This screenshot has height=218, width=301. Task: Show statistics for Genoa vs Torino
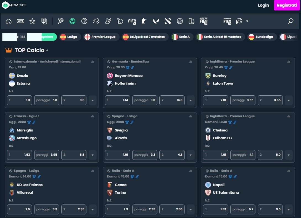coord(191,171)
